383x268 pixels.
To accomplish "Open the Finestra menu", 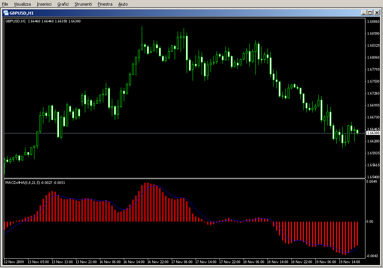I will pos(105,4).
